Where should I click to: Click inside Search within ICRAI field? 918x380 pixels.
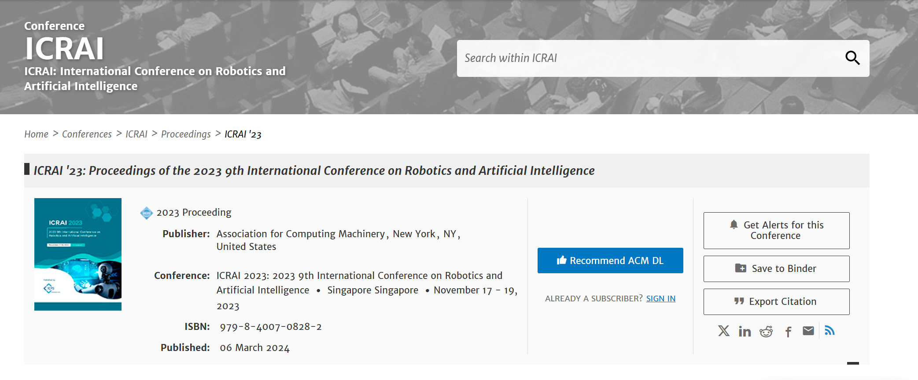pos(647,58)
